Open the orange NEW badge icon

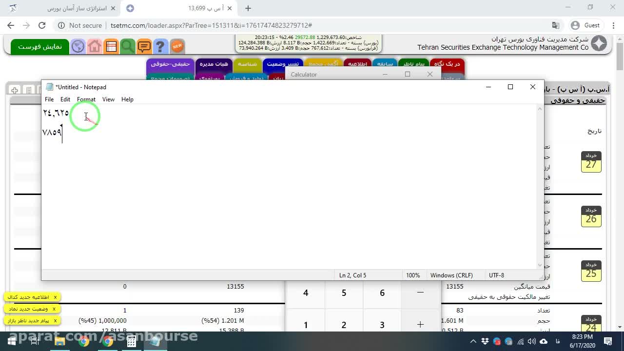(x=177, y=46)
